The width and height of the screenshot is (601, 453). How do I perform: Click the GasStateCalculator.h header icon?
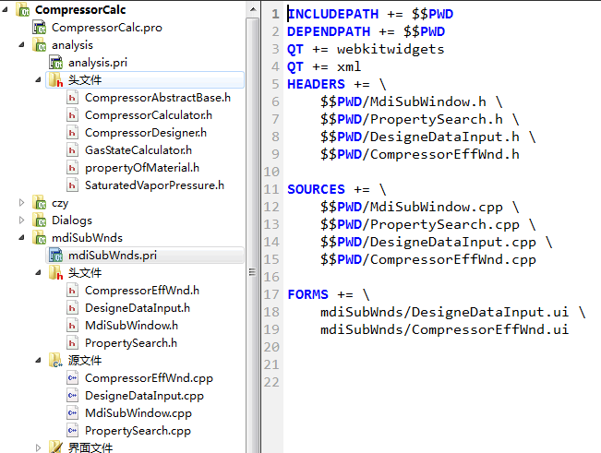click(72, 150)
